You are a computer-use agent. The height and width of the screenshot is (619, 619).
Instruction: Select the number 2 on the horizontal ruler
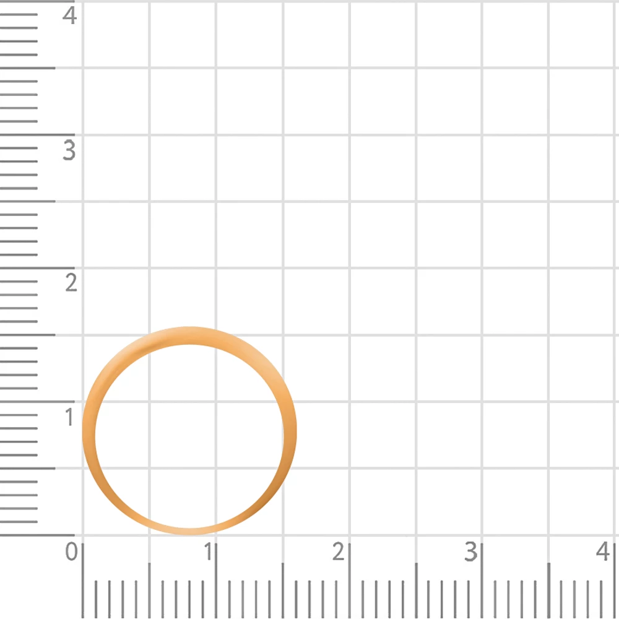click(339, 552)
